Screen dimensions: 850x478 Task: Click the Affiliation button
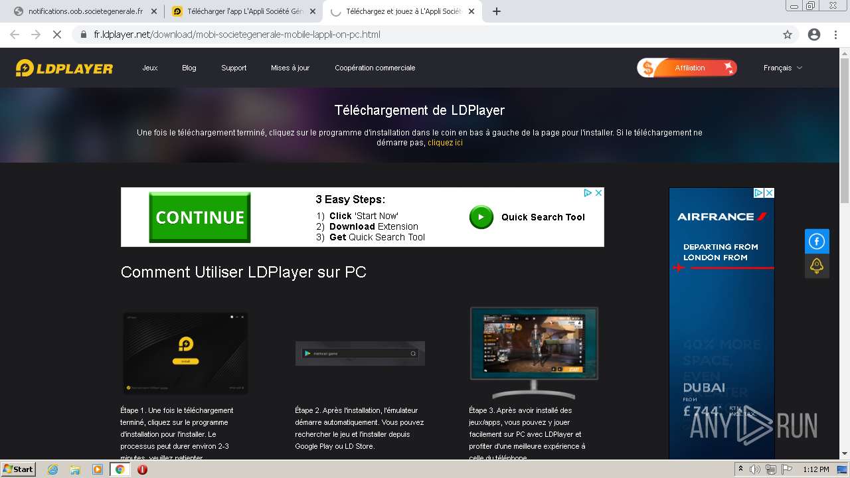[687, 68]
